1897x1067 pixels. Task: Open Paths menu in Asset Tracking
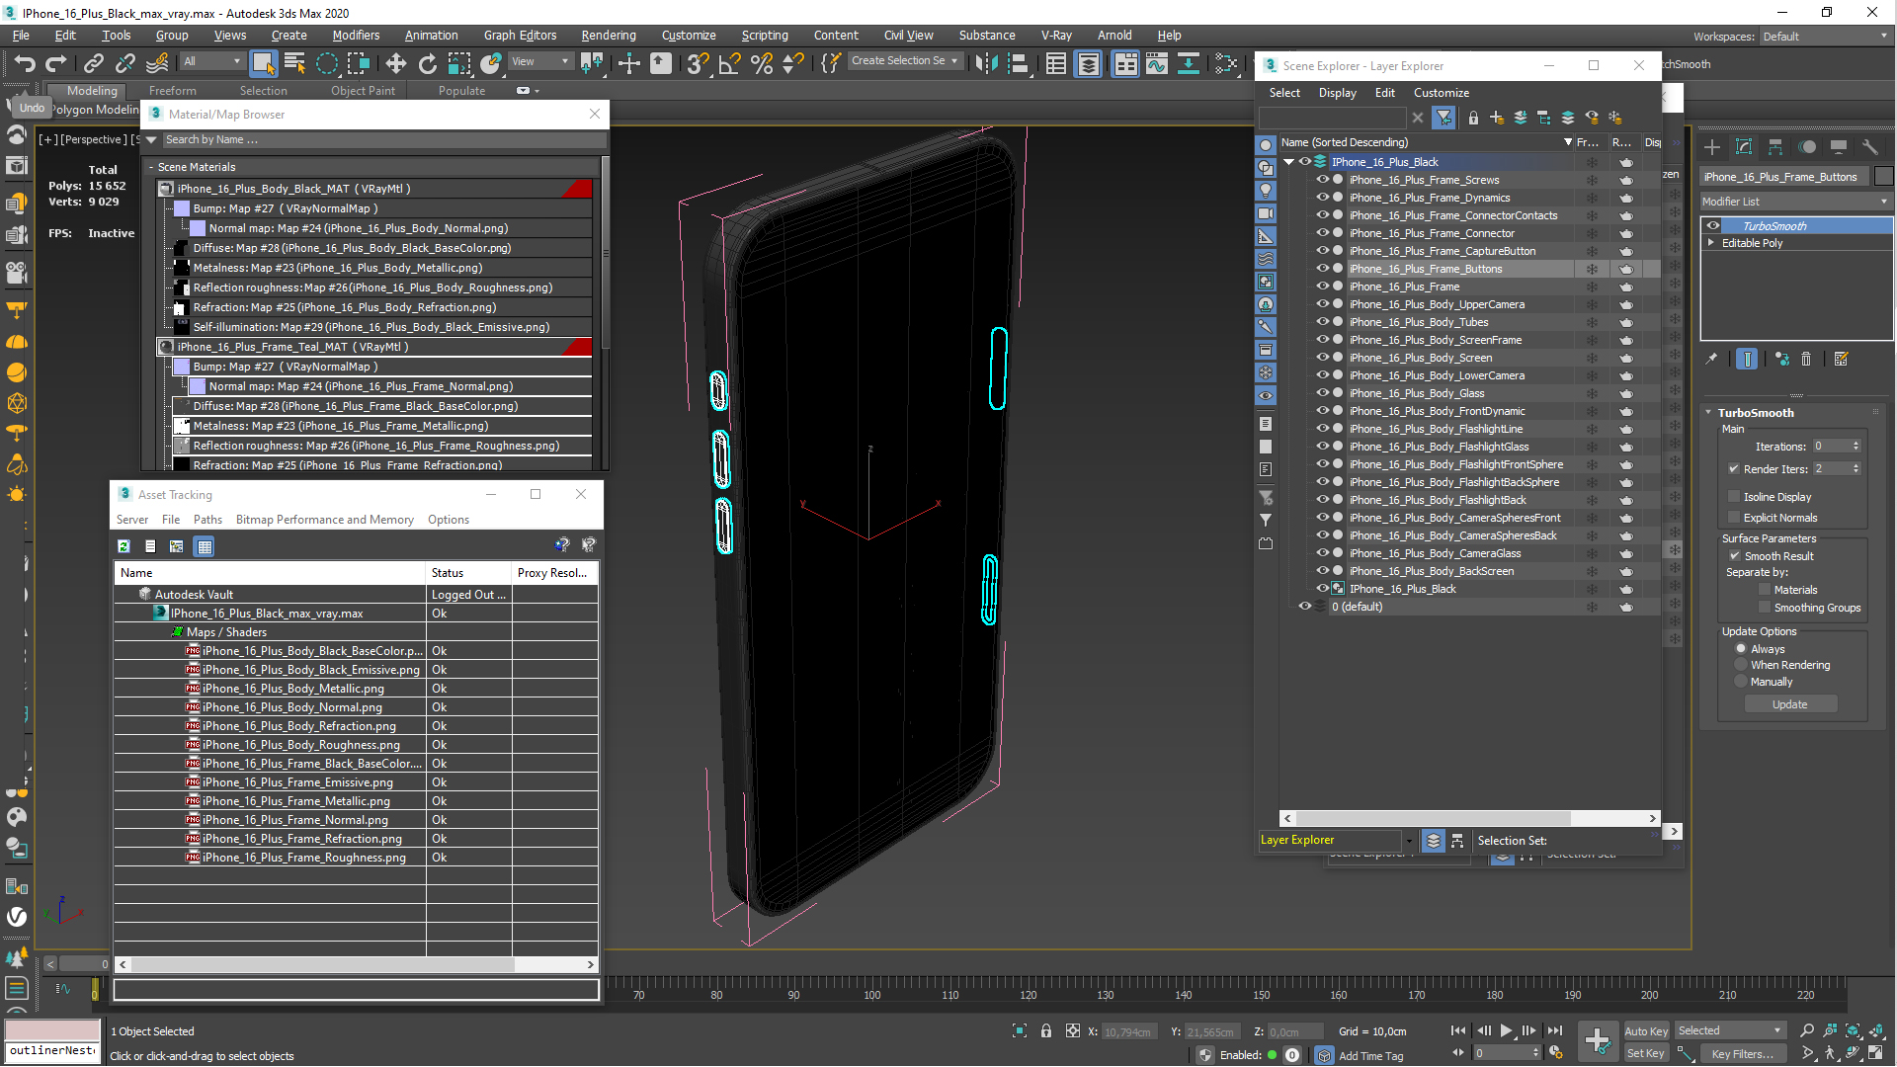(x=207, y=520)
